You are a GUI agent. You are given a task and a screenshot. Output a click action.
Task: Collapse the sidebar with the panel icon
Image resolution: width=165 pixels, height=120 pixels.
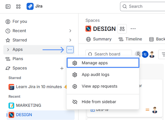[x=8, y=6]
